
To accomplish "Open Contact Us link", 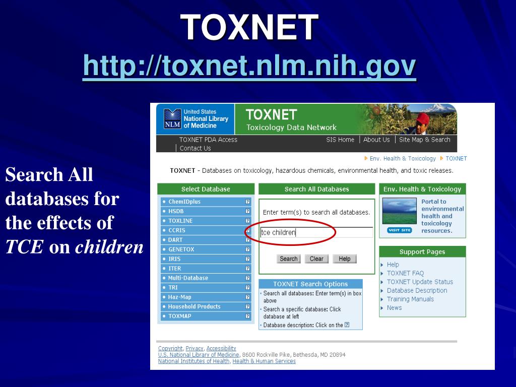I will coord(195,148).
